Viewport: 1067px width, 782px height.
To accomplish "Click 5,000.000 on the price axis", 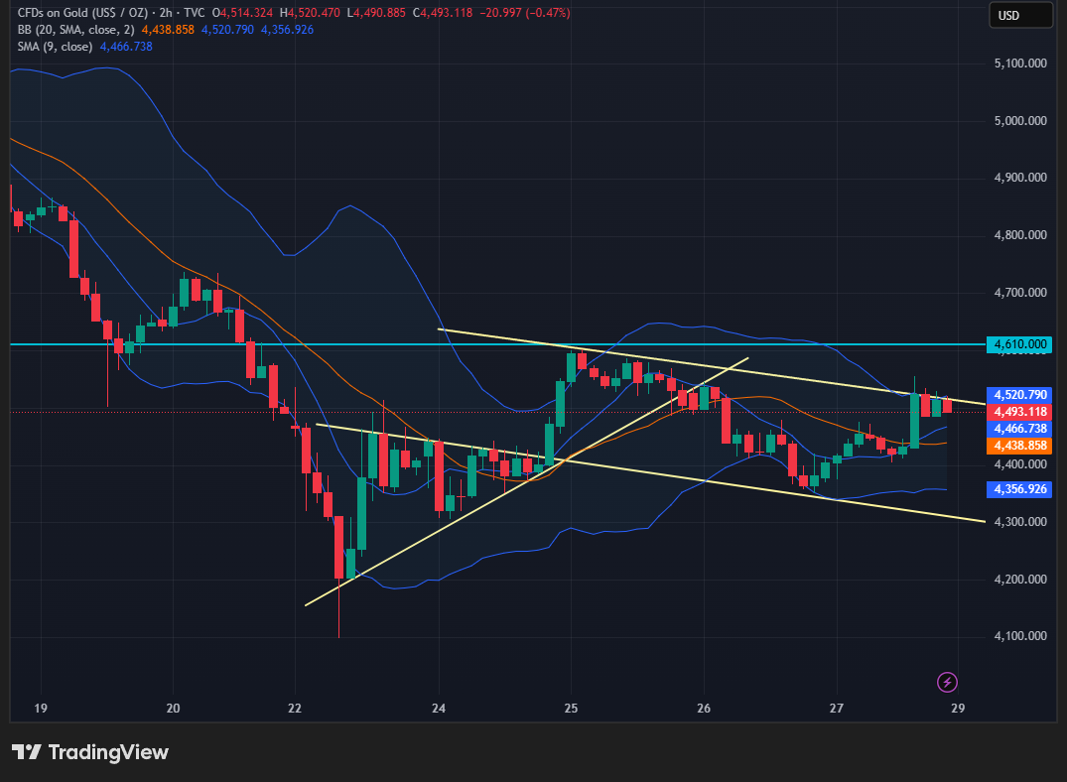I will [x=1020, y=121].
